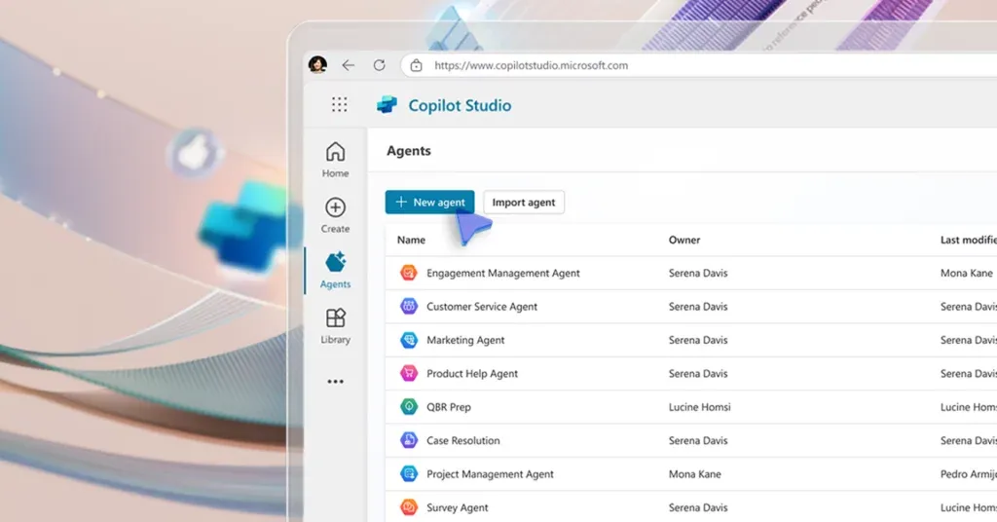This screenshot has width=997, height=522.
Task: Sort by the Name column header
Action: (x=412, y=240)
